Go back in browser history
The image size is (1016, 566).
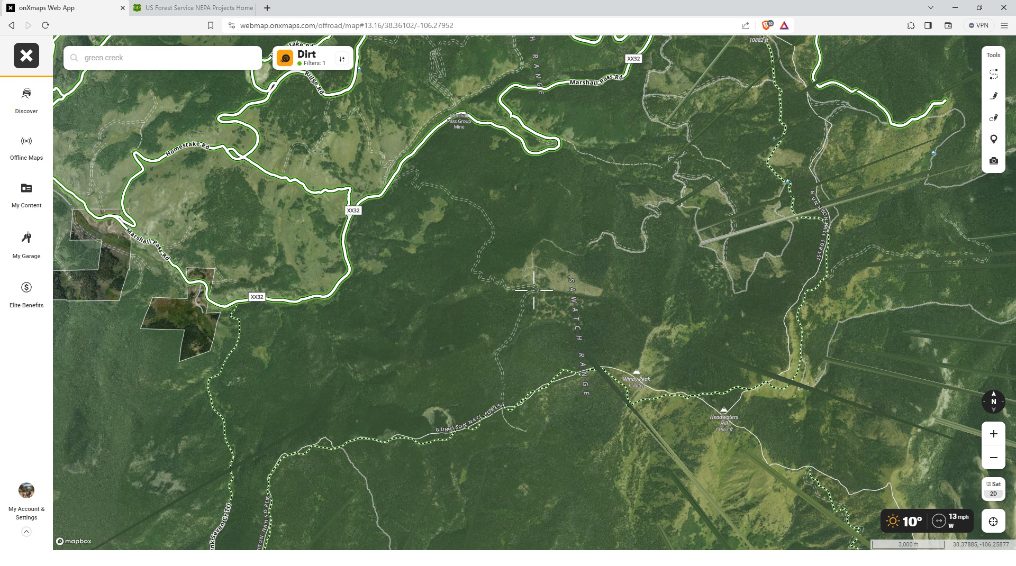click(x=12, y=25)
